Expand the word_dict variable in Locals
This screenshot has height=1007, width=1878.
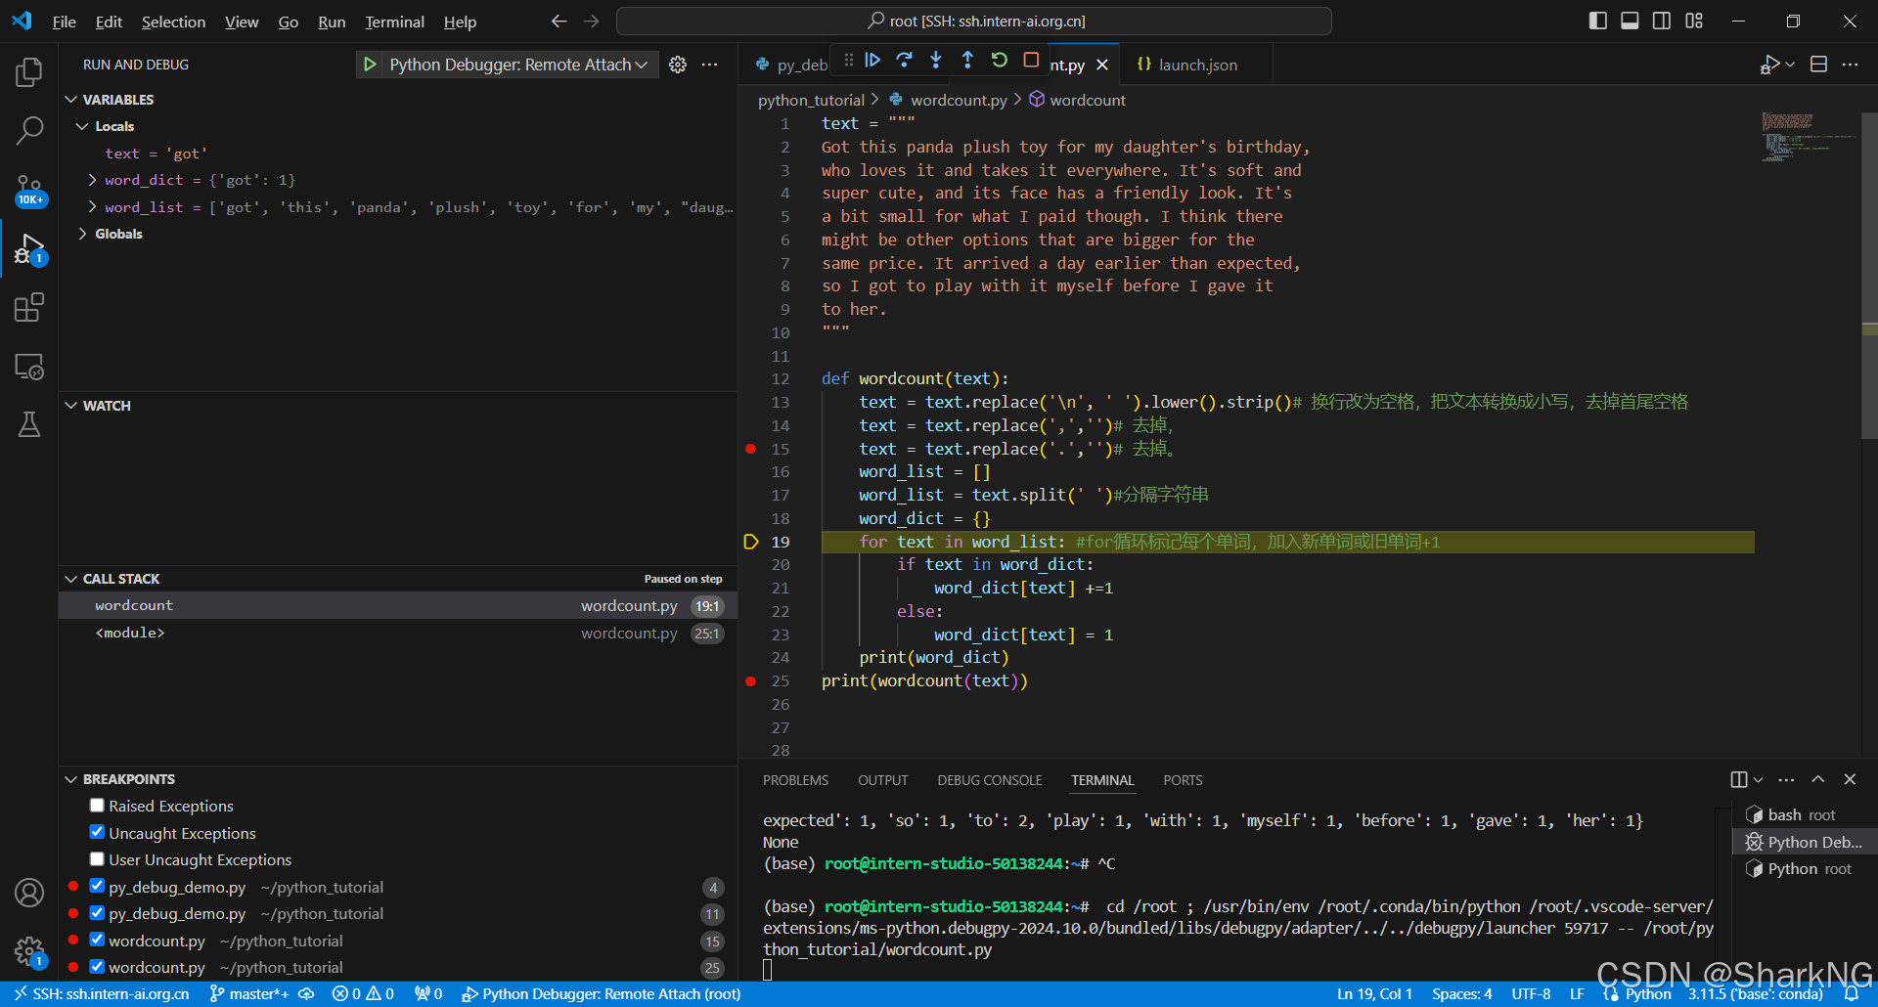92,180
